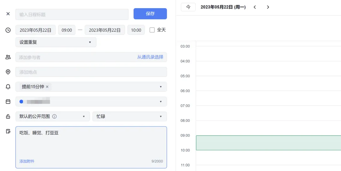This screenshot has height=171, width=341.
Task: Click the description note icon
Action: click(x=8, y=131)
